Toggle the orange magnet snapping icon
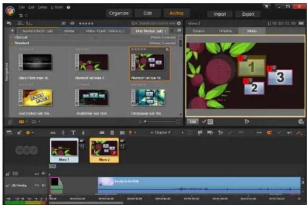 click(x=269, y=133)
